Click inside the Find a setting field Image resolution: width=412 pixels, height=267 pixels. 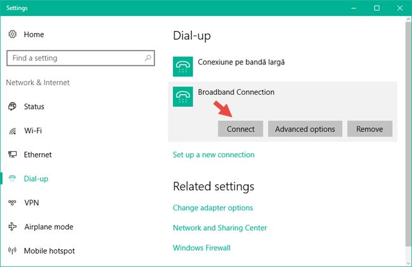click(80, 58)
